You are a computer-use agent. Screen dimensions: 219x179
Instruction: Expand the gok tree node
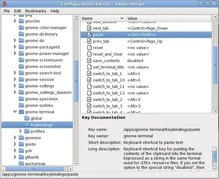pos(15,151)
